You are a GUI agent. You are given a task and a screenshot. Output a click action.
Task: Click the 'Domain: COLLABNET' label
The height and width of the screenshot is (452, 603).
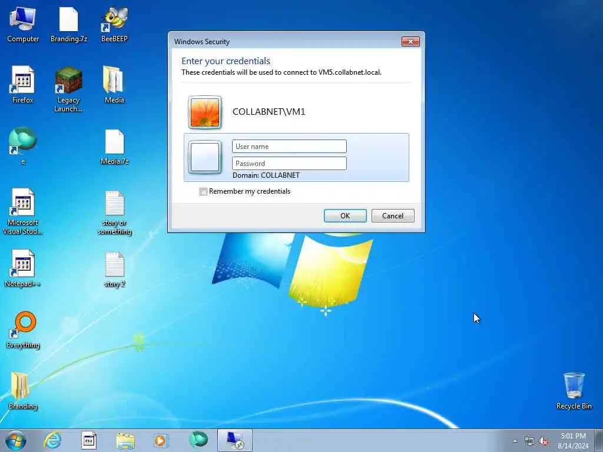(x=266, y=175)
